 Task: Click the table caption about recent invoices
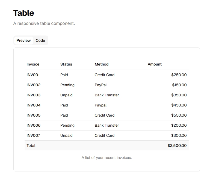[x=107, y=158]
